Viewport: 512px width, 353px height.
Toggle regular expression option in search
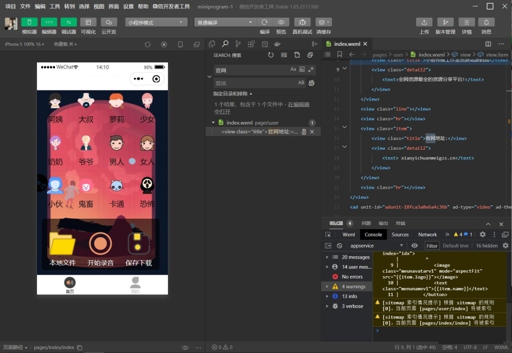coord(311,70)
